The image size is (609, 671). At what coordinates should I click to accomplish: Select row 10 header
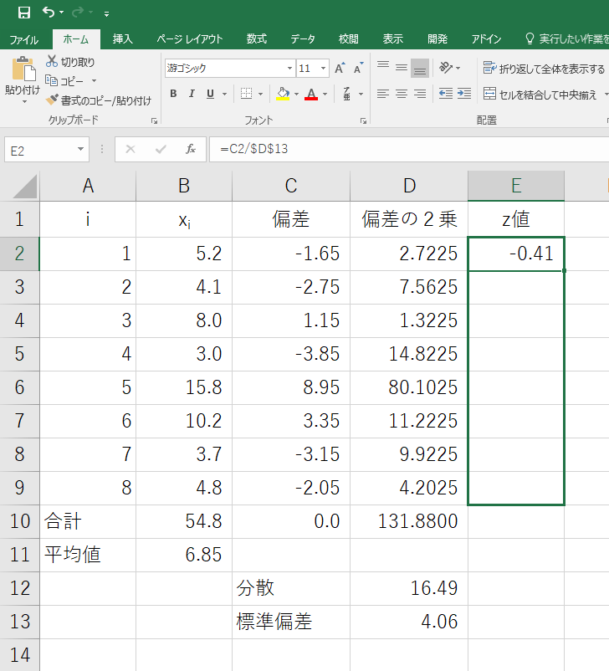click(x=20, y=521)
